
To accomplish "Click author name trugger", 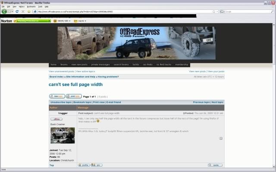I will 63,113.
